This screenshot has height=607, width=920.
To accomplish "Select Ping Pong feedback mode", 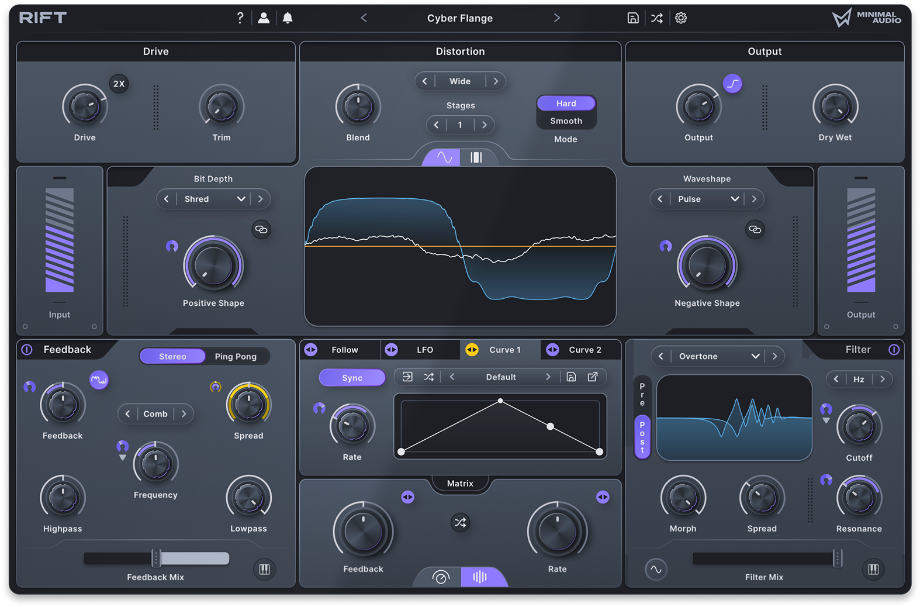I will click(x=236, y=356).
